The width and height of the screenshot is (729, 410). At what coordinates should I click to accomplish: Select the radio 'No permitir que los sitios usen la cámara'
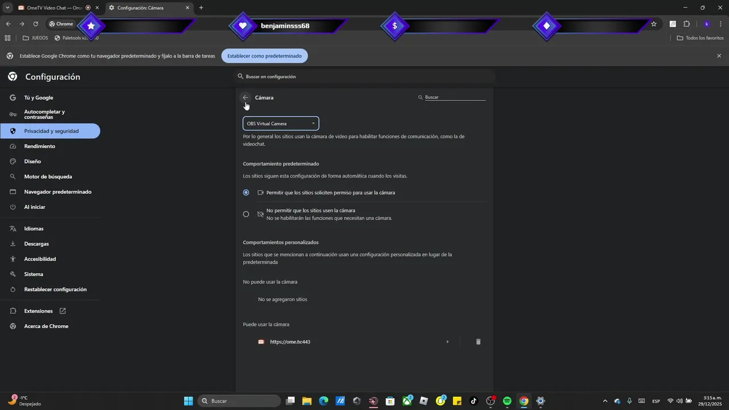coord(246,214)
